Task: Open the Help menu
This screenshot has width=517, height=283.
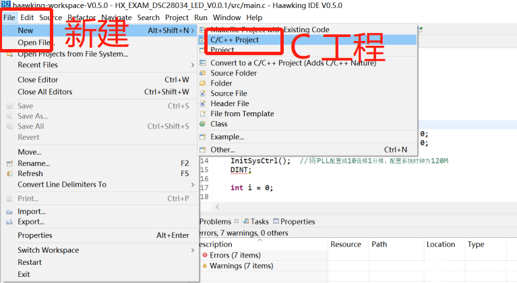Action: [x=254, y=17]
